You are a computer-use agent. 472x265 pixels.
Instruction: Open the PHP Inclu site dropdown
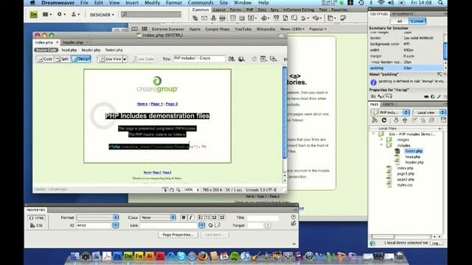click(390, 113)
